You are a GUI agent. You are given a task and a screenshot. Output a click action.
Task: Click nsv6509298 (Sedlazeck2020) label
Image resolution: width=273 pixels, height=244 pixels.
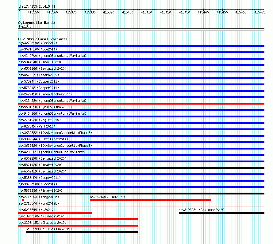click(x=42, y=158)
